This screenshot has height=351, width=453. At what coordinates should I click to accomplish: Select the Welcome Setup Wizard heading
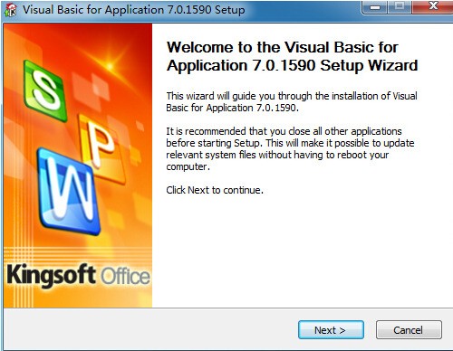[292, 56]
